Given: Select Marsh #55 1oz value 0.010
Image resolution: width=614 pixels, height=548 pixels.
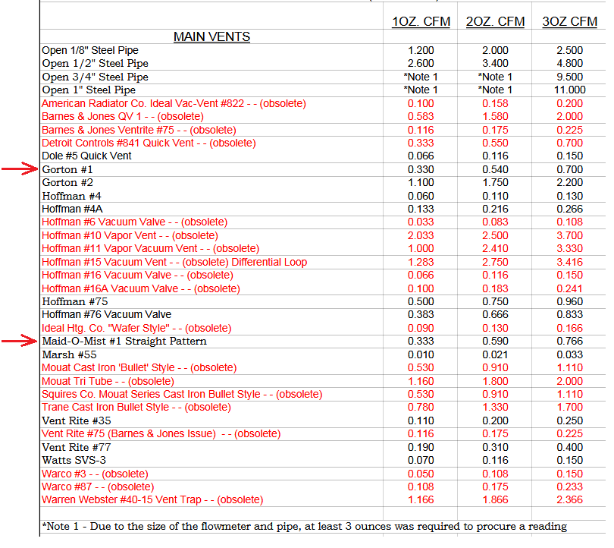Looking at the screenshot, I should (421, 354).
